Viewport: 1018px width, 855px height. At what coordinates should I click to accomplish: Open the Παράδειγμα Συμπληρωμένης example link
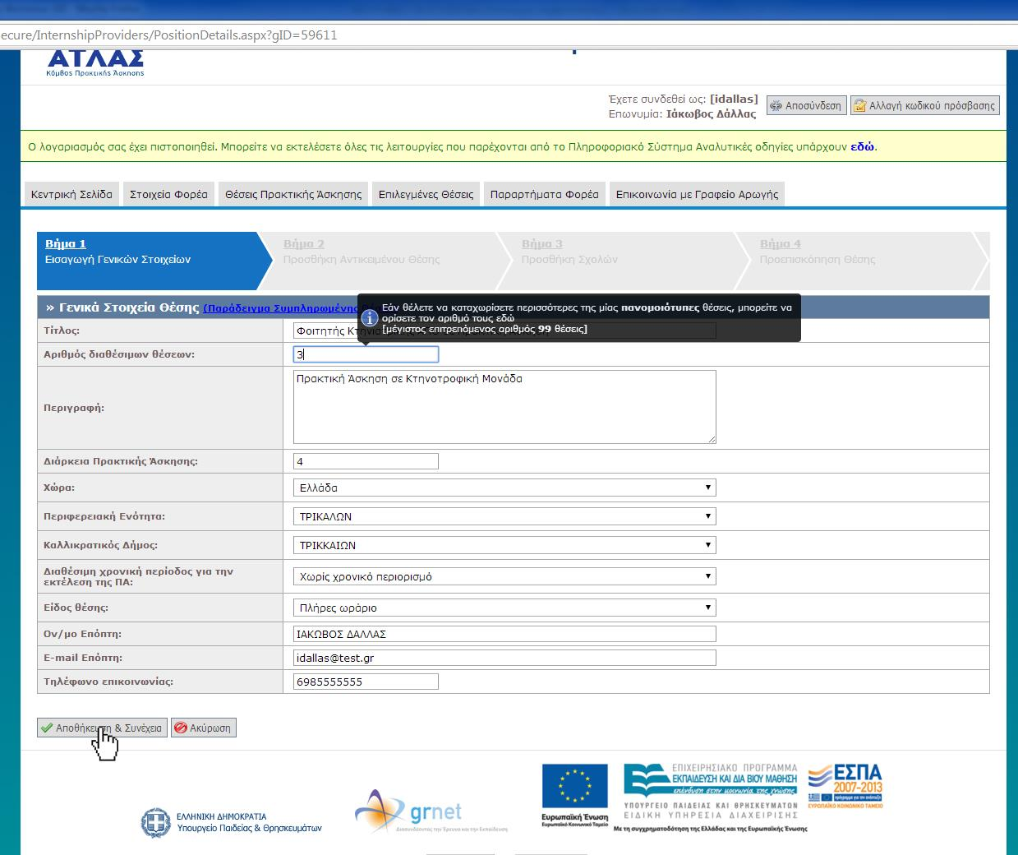point(281,308)
